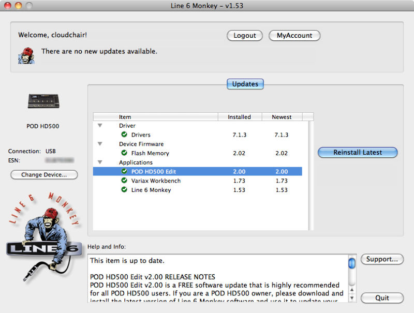Open the Updates tab
Image resolution: width=414 pixels, height=313 pixels.
click(245, 84)
